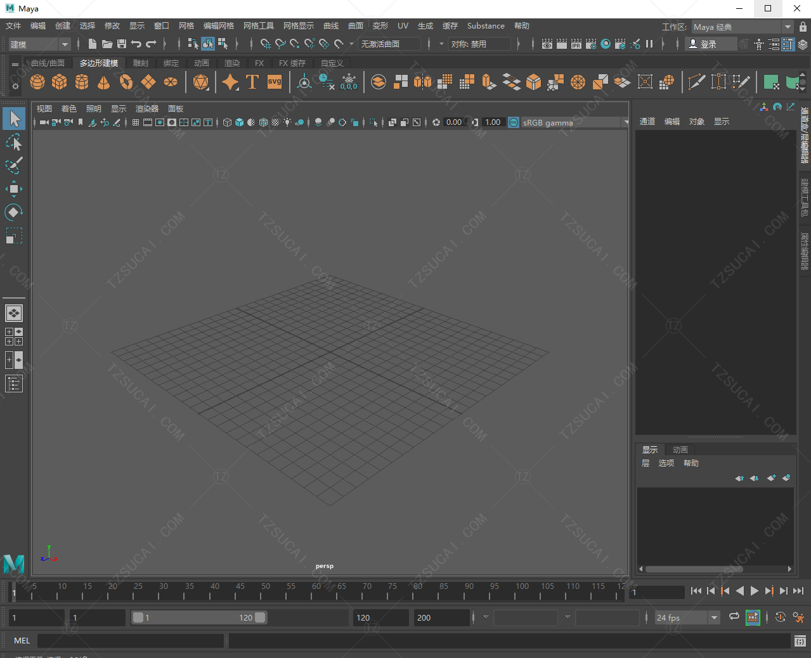The width and height of the screenshot is (811, 658).
Task: Create a polygon sphere from the shelf
Action: point(37,82)
